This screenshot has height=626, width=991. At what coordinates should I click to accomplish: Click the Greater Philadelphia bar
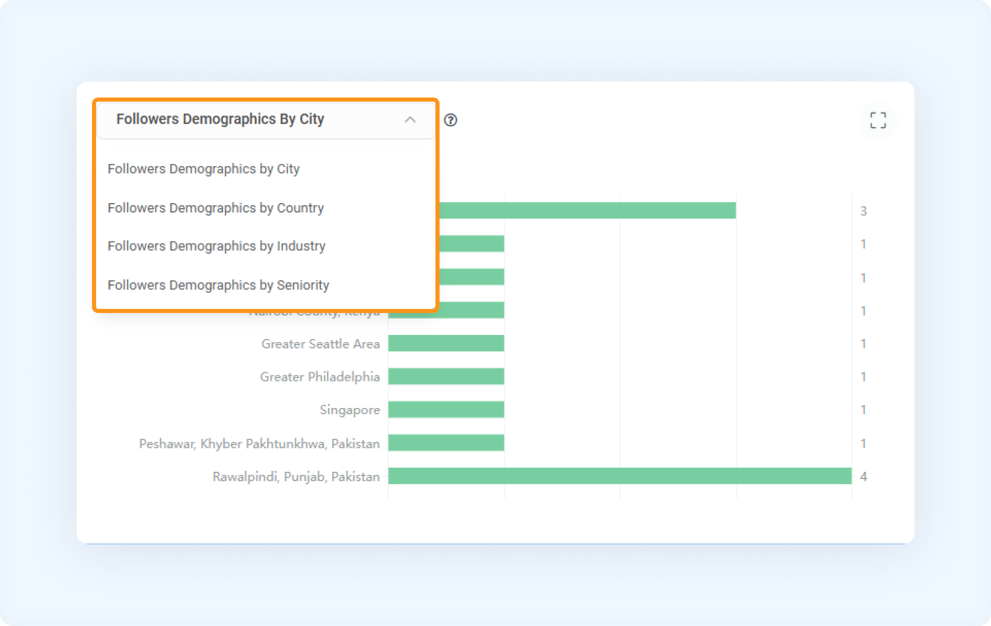(x=446, y=376)
